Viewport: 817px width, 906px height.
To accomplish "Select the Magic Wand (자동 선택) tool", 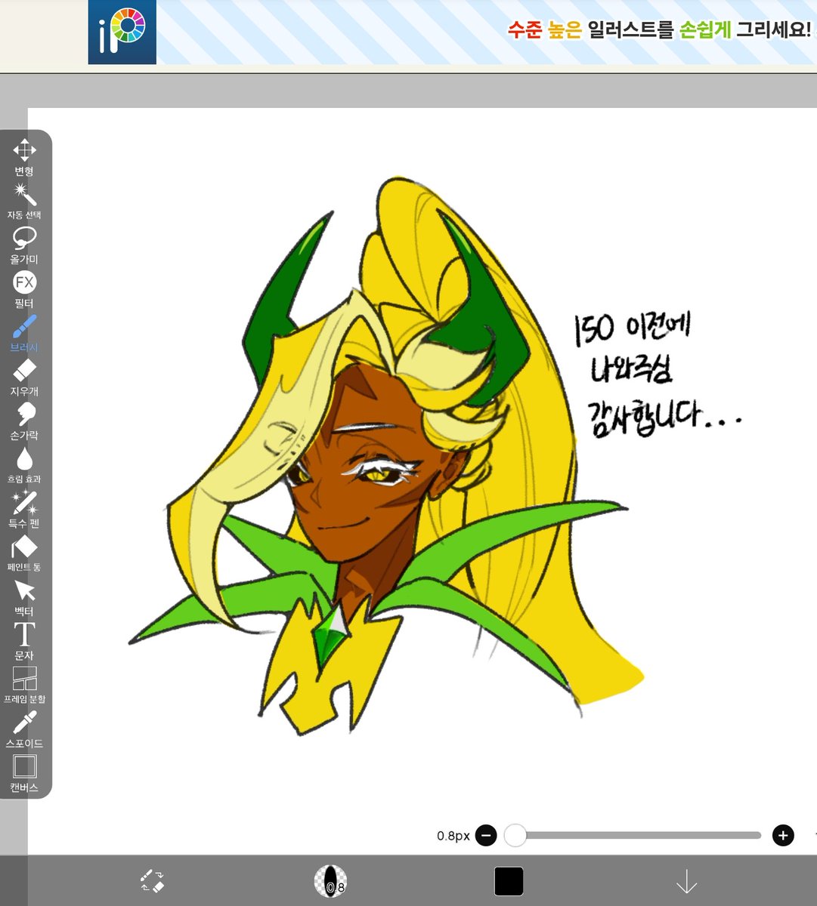I will click(24, 201).
